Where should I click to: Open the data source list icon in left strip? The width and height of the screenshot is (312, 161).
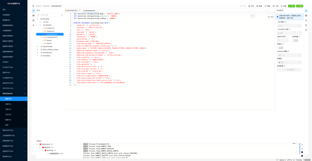33,20
